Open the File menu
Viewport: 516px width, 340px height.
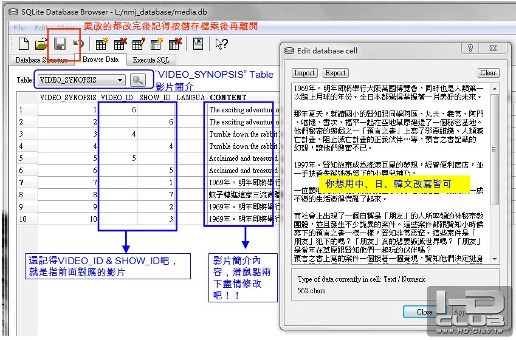(x=19, y=27)
